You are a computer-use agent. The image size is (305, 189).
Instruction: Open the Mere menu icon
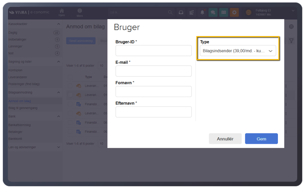tap(80, 11)
